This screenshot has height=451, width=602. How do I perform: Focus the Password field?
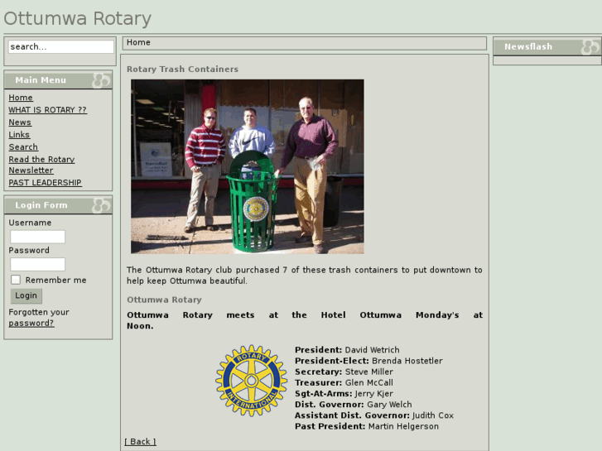coord(37,264)
